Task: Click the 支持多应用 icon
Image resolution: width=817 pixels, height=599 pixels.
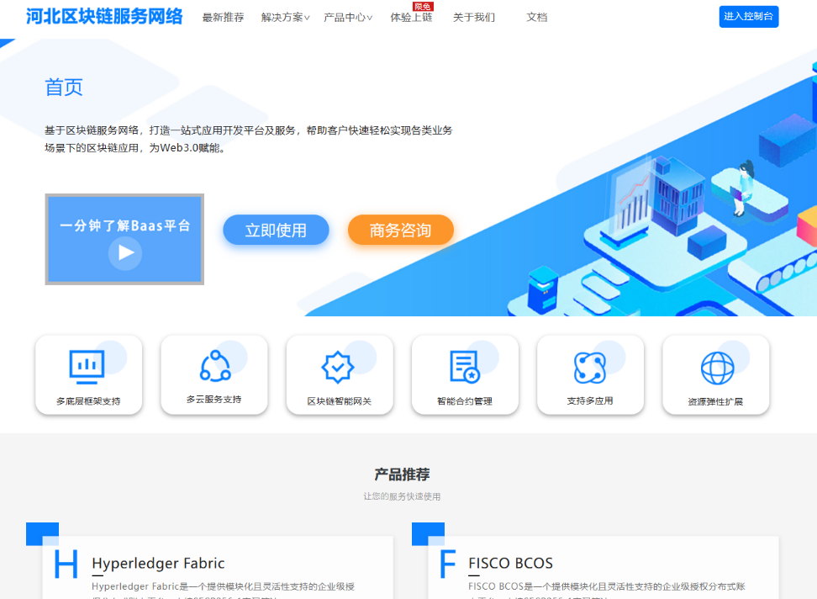Action: (589, 367)
